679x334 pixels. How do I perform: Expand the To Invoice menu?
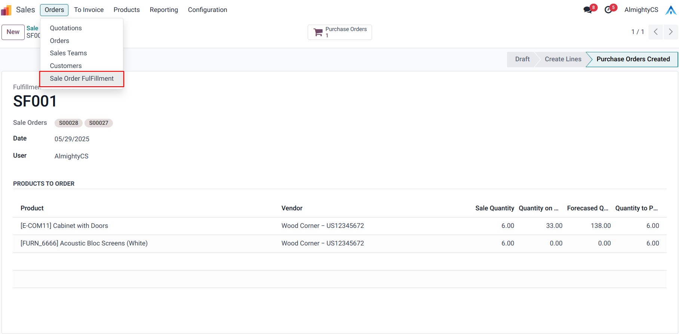[89, 10]
